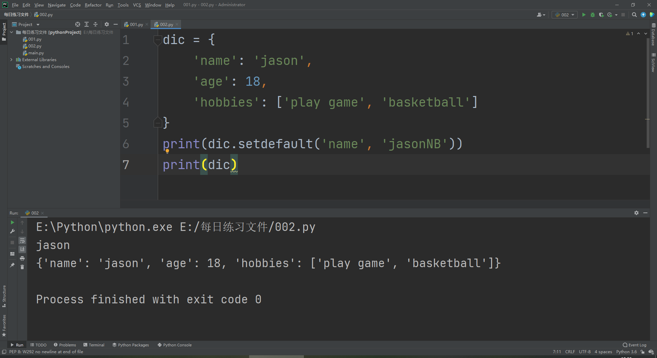Toggle the Favorites tool window sidebar button
The height and width of the screenshot is (358, 657).
[4, 326]
